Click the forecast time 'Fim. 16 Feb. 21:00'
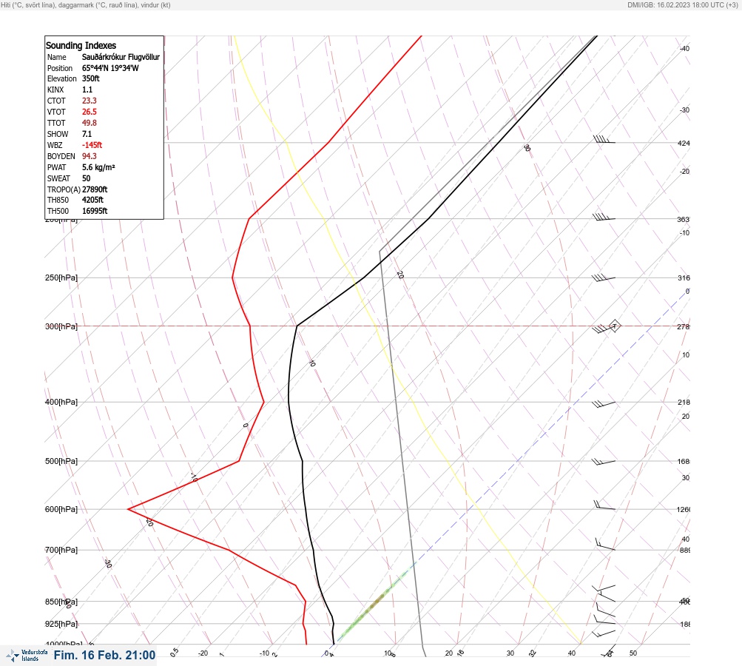 pos(104,655)
